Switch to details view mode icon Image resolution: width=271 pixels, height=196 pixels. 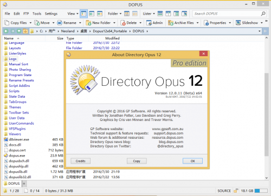83,13
